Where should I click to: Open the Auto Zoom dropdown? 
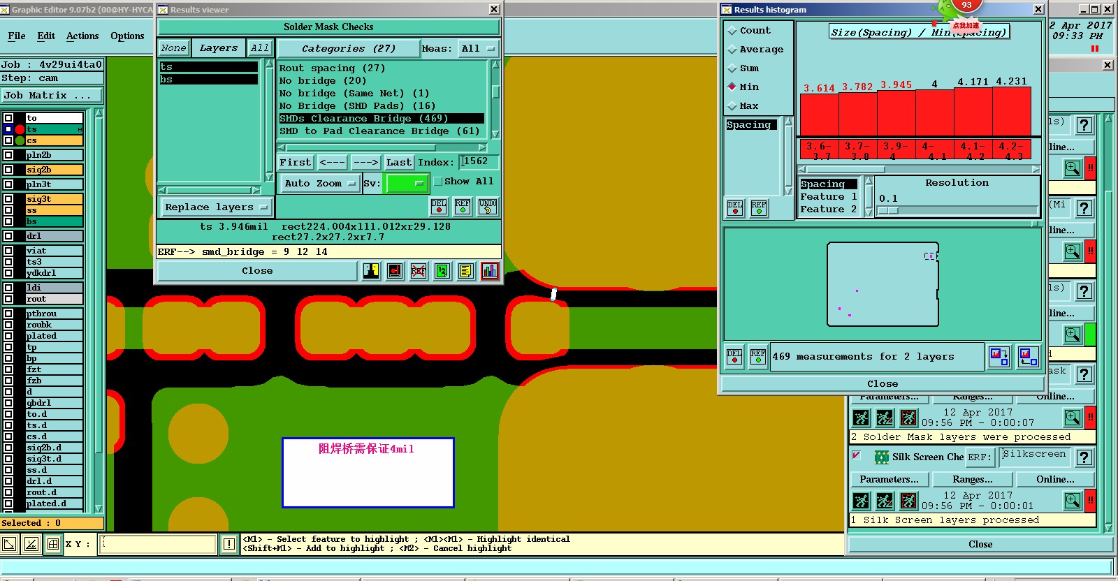[x=319, y=184]
